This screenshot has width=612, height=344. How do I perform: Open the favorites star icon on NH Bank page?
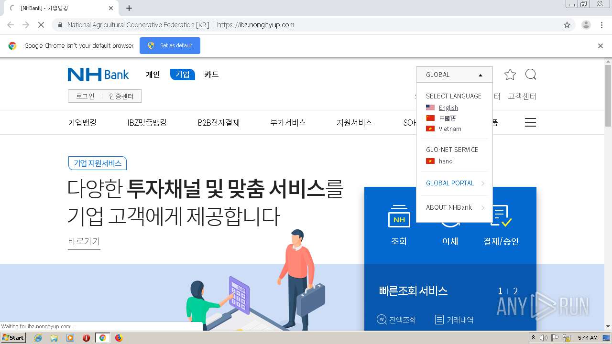tap(510, 75)
